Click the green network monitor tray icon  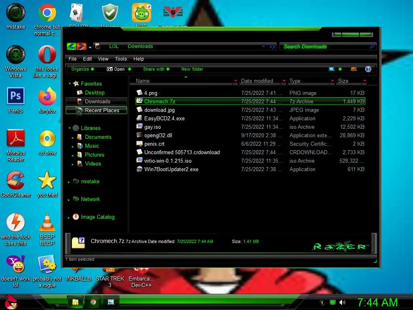pyautogui.click(x=333, y=302)
